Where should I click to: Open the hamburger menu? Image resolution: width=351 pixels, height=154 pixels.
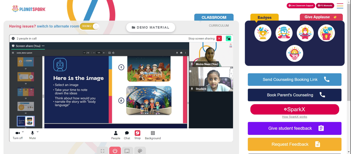[x=340, y=6]
